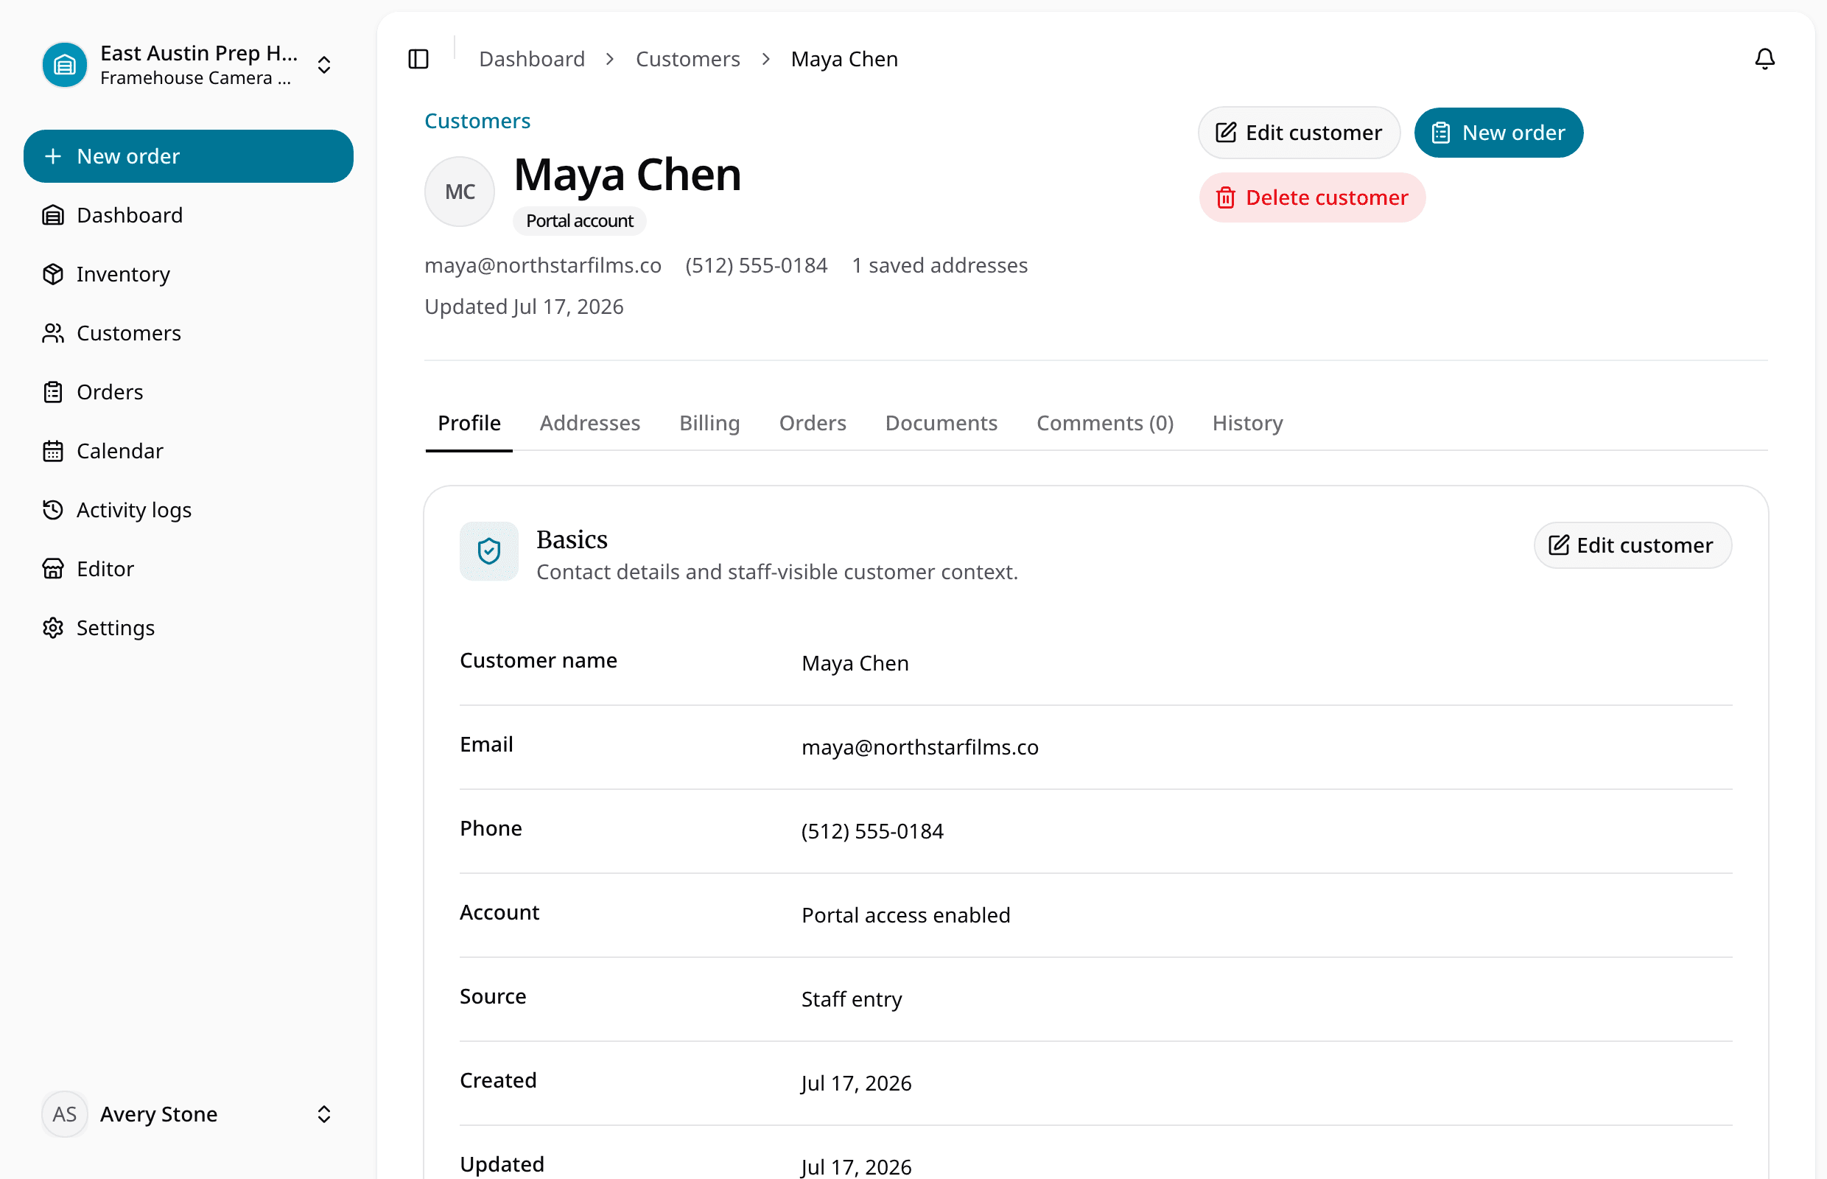Click the 'Staff entry' source value
Screen dimensions: 1827x1179
pos(851,1000)
